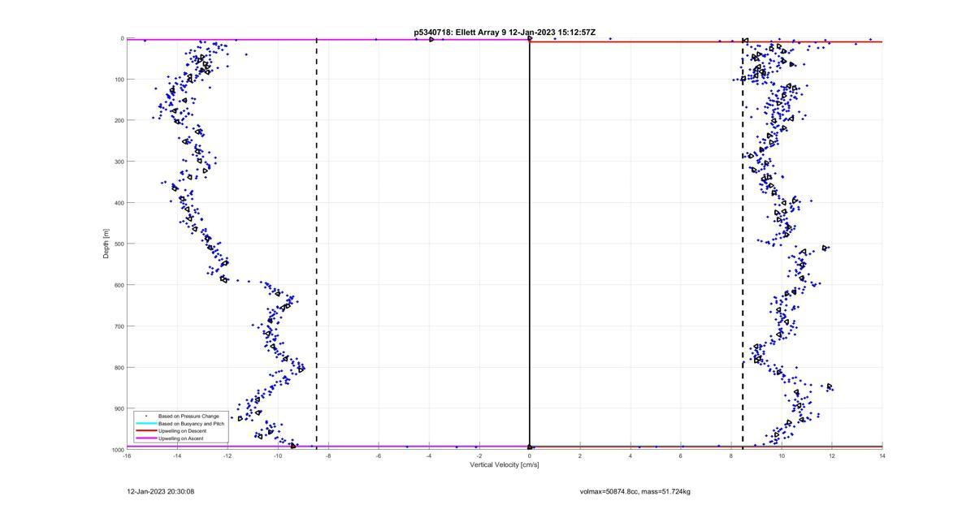Screen dimensions: 975x505
Task: Click the velocity axis tick label '10'
Action: (x=782, y=456)
